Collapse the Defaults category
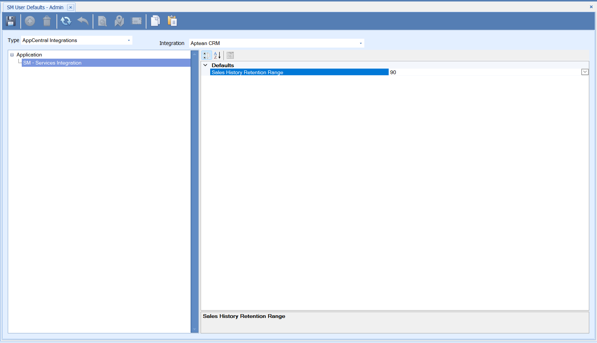The width and height of the screenshot is (597, 343). click(205, 65)
